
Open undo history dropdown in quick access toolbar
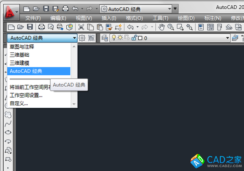coord(82,9)
